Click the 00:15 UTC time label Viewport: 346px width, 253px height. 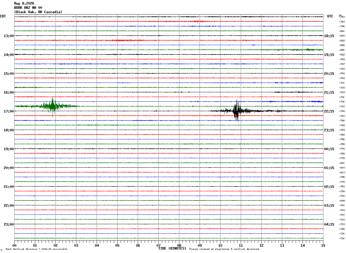[x=329, y=149]
